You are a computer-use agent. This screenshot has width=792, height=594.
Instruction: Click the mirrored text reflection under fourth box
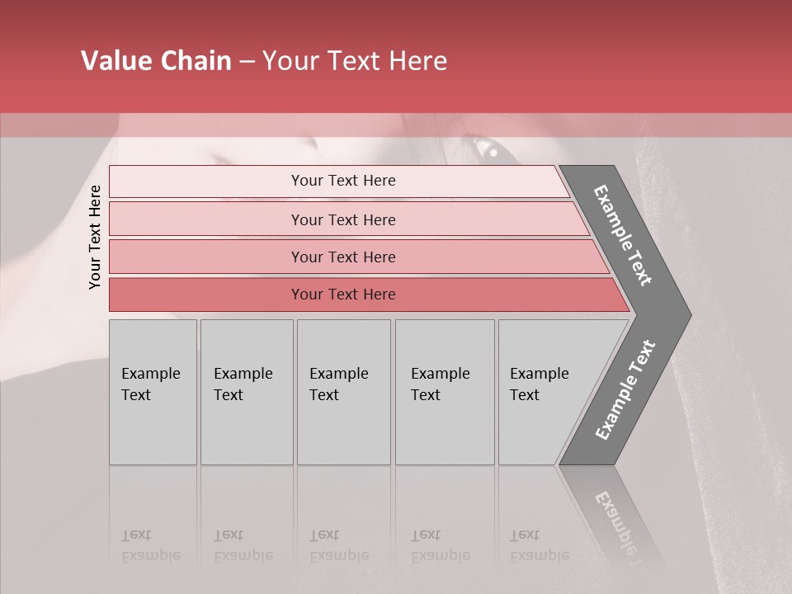(x=441, y=545)
